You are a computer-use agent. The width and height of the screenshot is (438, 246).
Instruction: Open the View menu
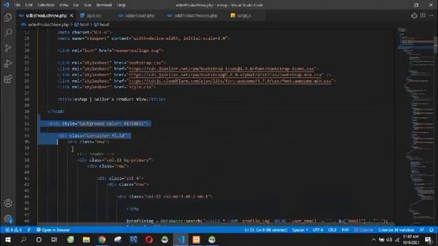[64, 5]
